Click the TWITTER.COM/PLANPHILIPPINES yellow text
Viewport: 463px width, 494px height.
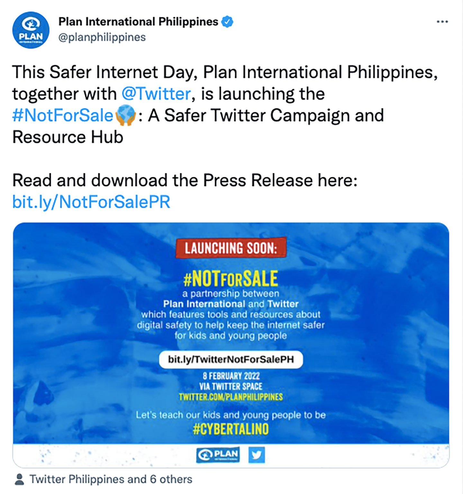click(231, 397)
